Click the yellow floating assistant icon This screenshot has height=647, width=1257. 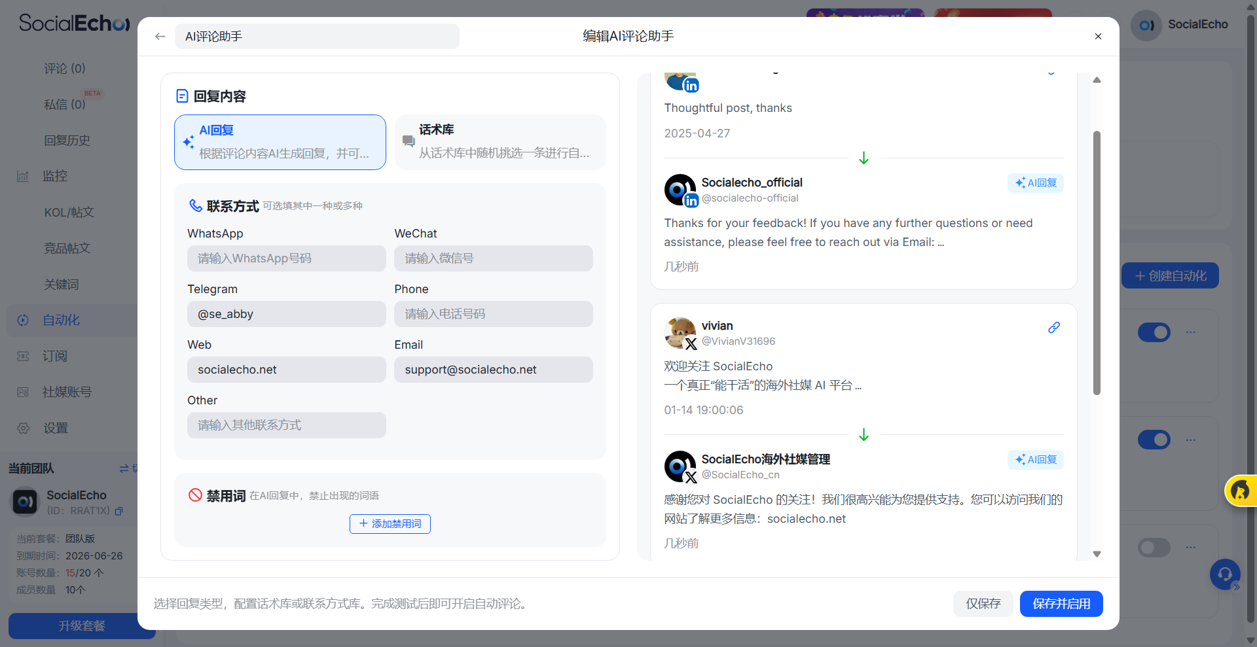pos(1241,491)
